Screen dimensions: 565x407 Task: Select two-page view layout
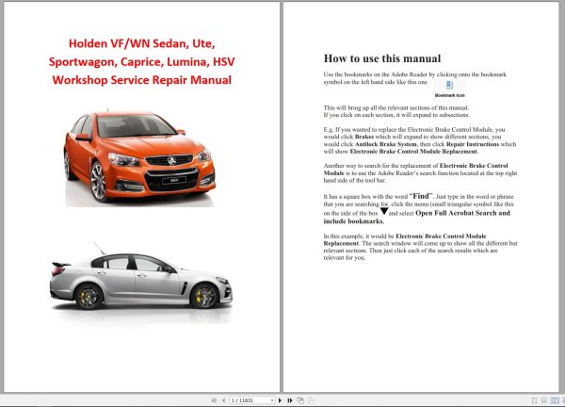(555, 400)
